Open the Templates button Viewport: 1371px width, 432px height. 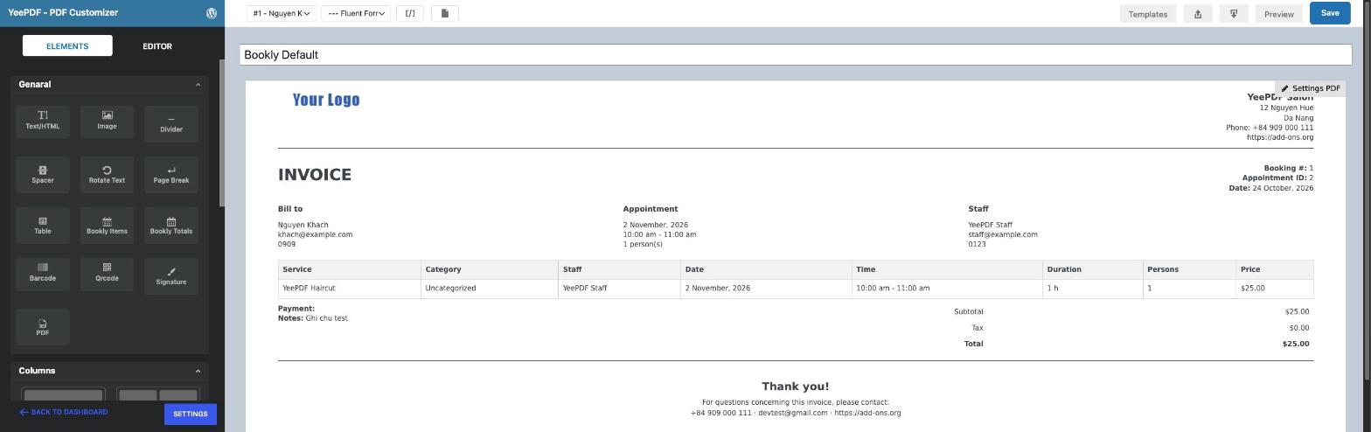tap(1148, 14)
